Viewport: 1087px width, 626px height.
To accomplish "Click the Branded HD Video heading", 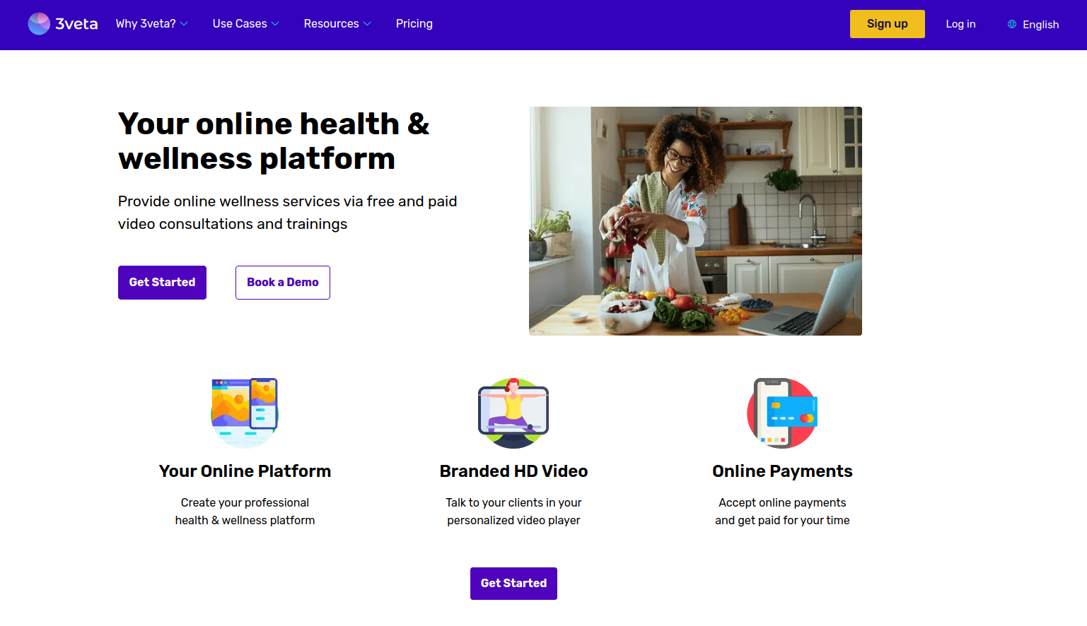I will point(513,471).
